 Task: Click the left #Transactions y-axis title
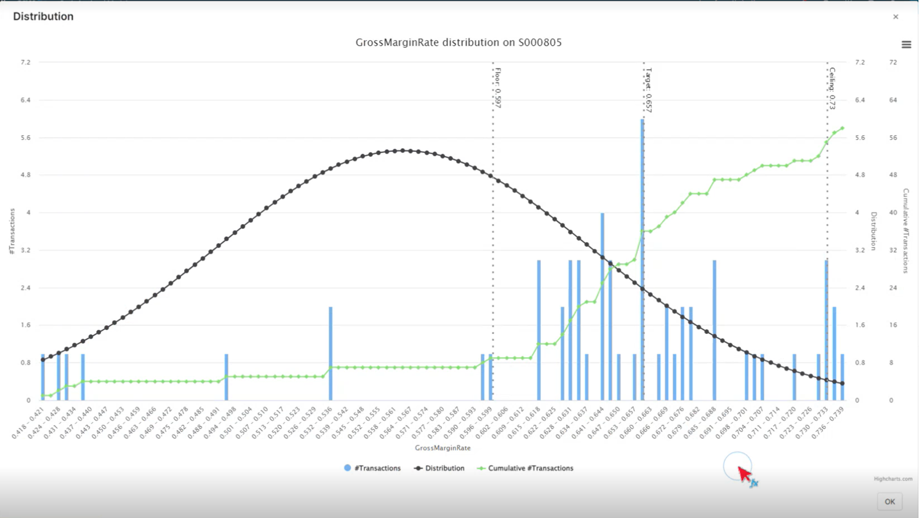pos(12,231)
